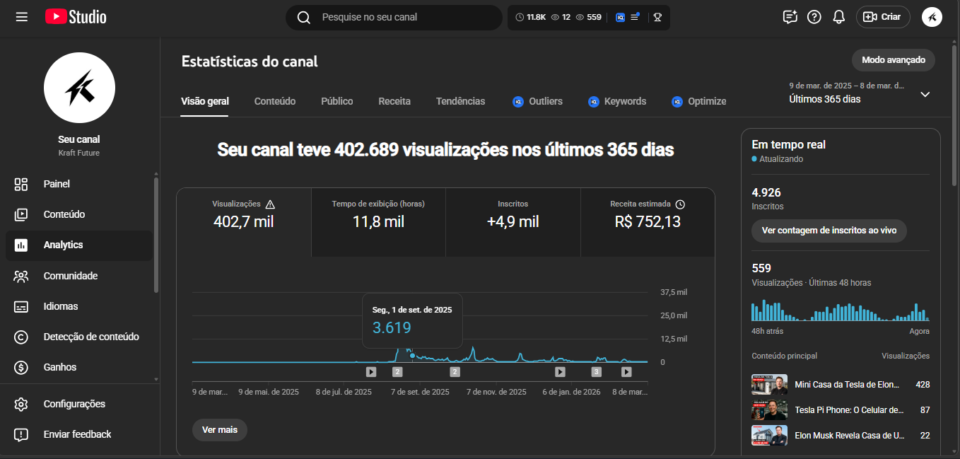
Task: Open Elon Musk Revela Casa video thumbnail
Action: (769, 436)
